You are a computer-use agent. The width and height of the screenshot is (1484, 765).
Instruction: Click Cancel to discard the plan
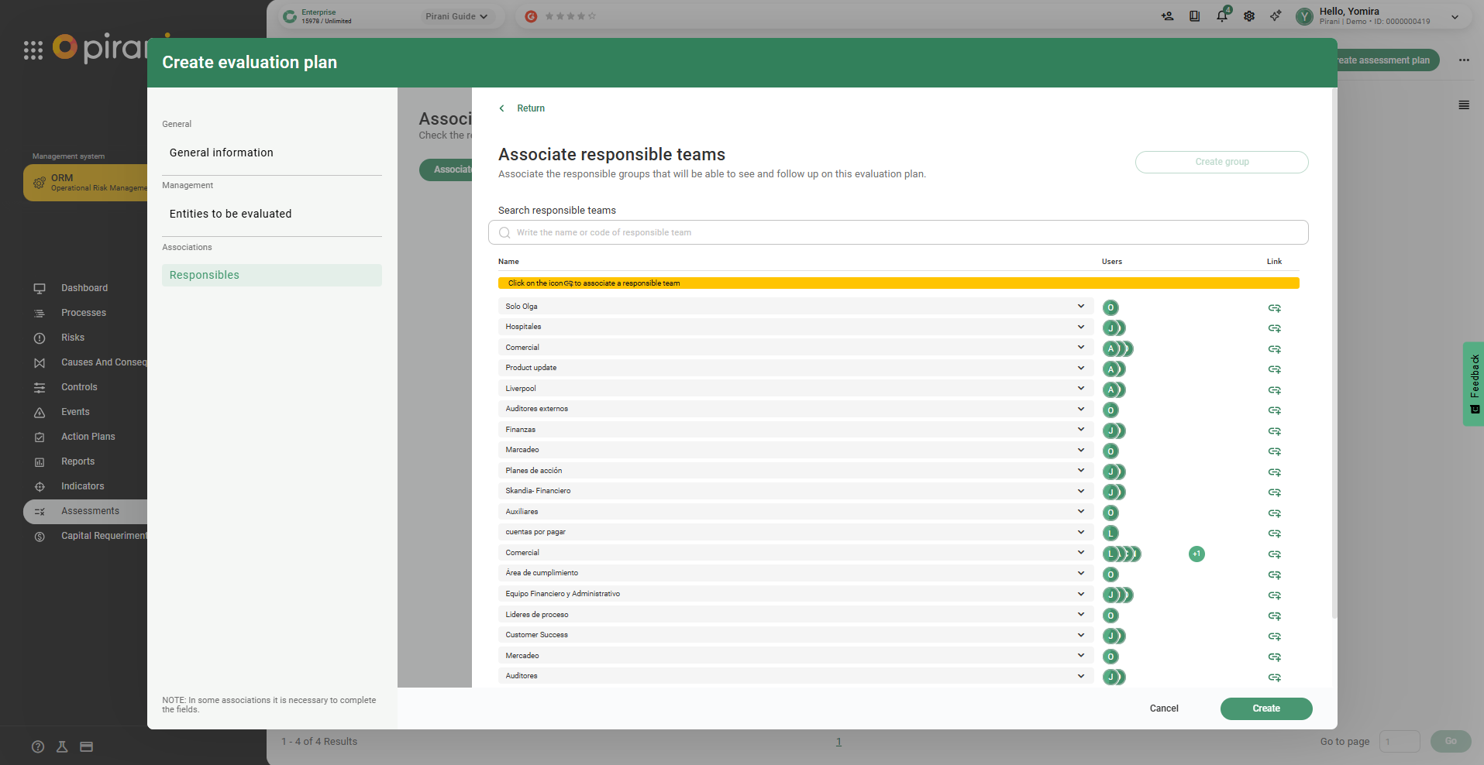coord(1164,708)
